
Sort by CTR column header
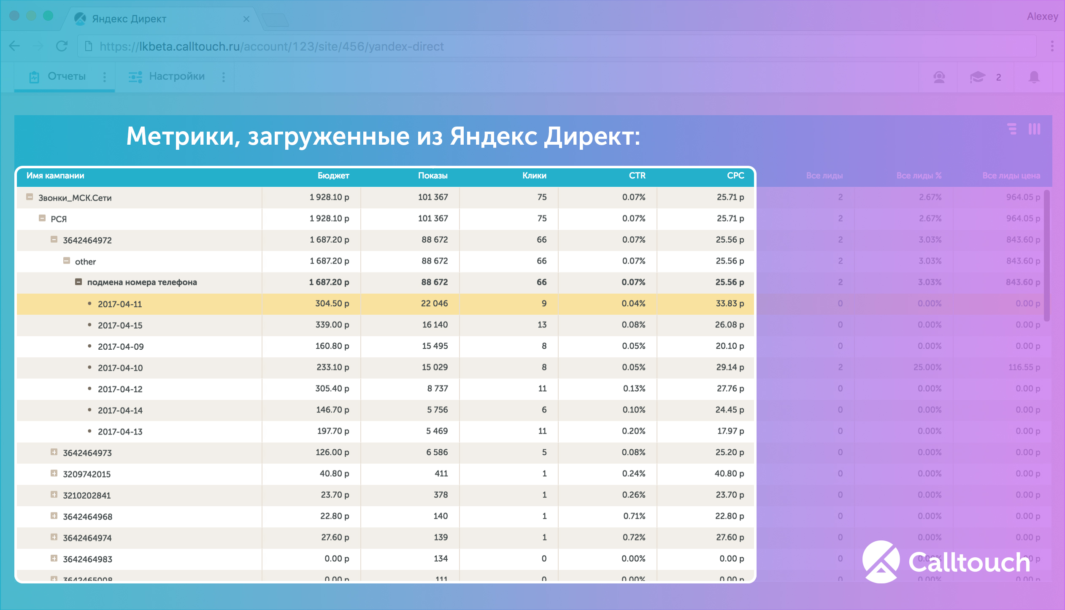click(637, 175)
